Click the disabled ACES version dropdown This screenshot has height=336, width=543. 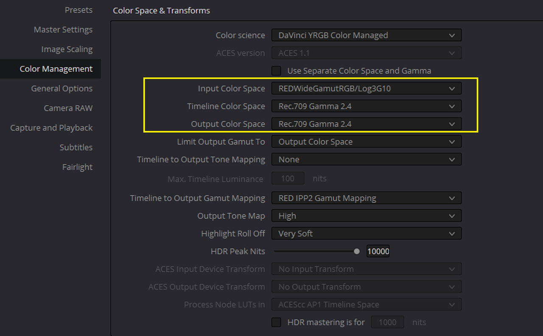(x=367, y=53)
